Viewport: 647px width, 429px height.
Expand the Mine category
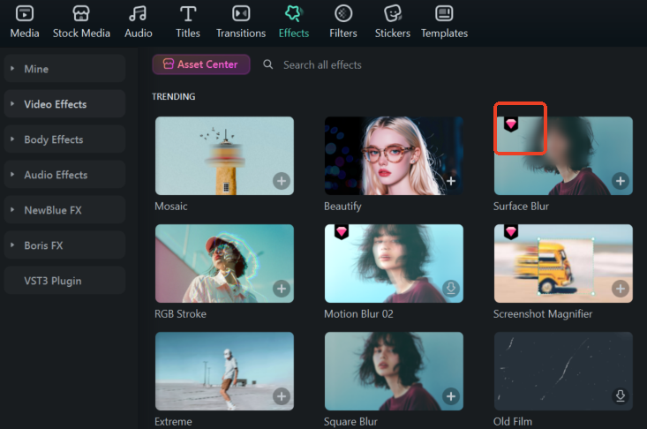click(x=12, y=69)
